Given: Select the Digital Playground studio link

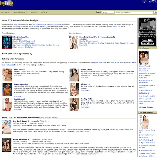Looking at the screenshot, I should (x=27, y=41).
